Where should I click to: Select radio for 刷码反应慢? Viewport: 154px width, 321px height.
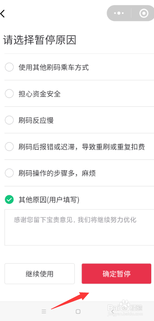[9, 120]
